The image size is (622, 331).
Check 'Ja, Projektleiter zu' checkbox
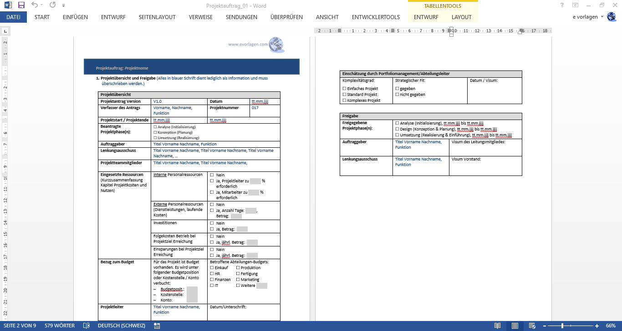[212, 181]
